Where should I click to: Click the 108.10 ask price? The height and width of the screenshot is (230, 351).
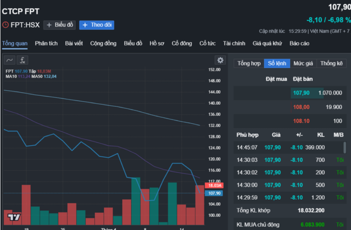coord(301,121)
